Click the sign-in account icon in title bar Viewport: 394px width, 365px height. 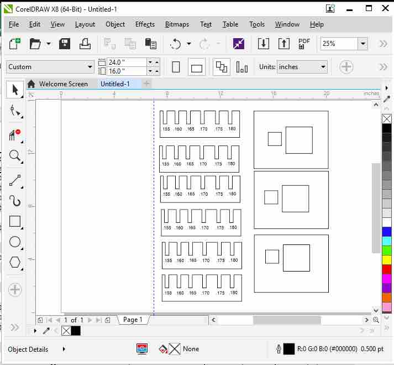coord(330,8)
